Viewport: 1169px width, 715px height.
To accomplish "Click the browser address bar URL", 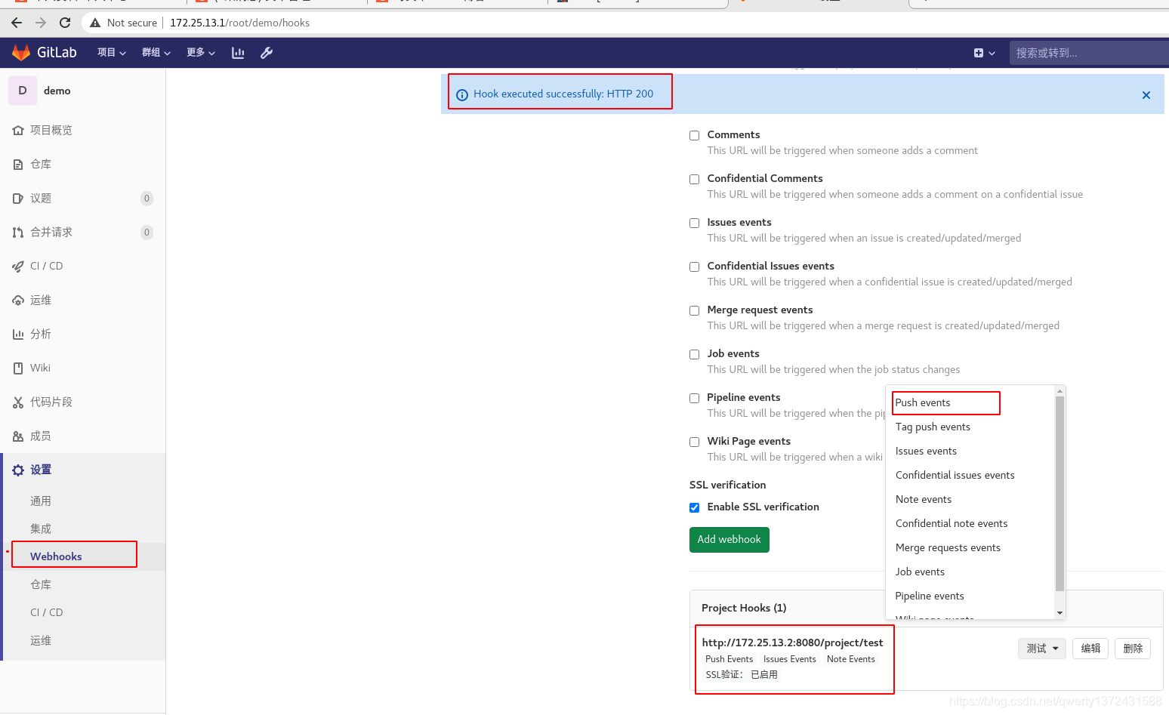I will pyautogui.click(x=239, y=23).
